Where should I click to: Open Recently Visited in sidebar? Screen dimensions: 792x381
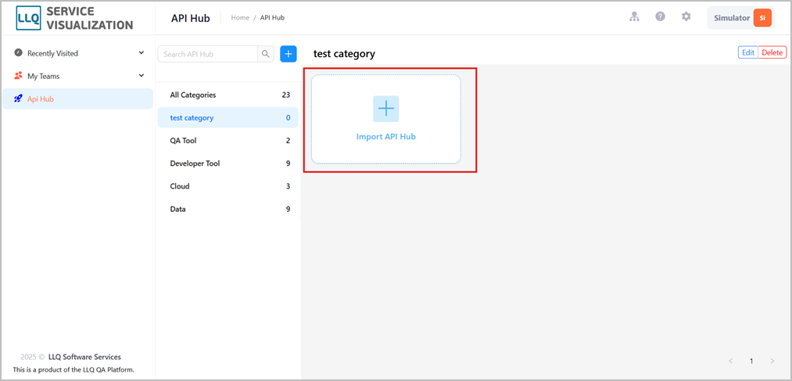point(79,53)
